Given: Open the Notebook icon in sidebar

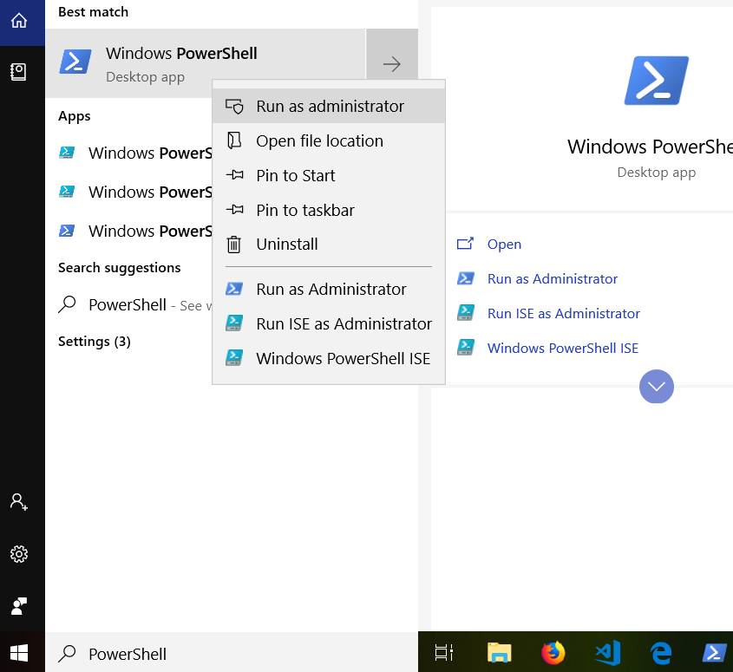Looking at the screenshot, I should (x=18, y=72).
